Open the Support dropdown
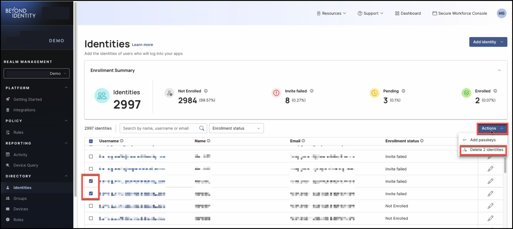This screenshot has width=513, height=229. (370, 13)
